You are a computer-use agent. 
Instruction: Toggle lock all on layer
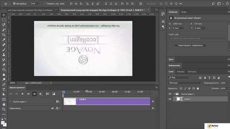[x=198, y=89]
